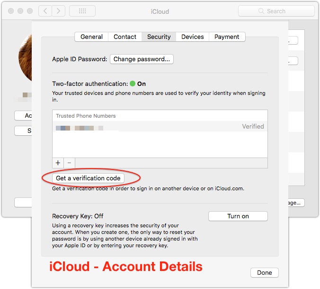Open the Payment tab
Image resolution: width=320 pixels, height=289 pixels.
(227, 37)
